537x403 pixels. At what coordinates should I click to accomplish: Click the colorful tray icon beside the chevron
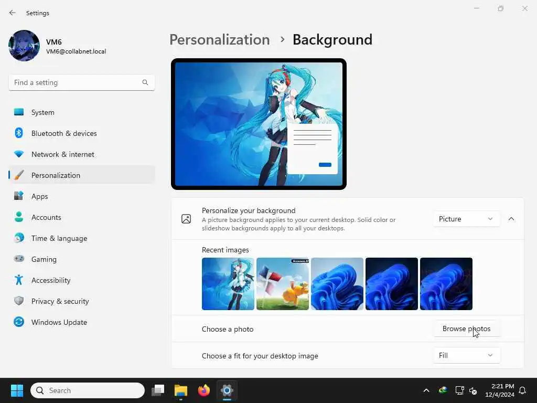(x=443, y=390)
